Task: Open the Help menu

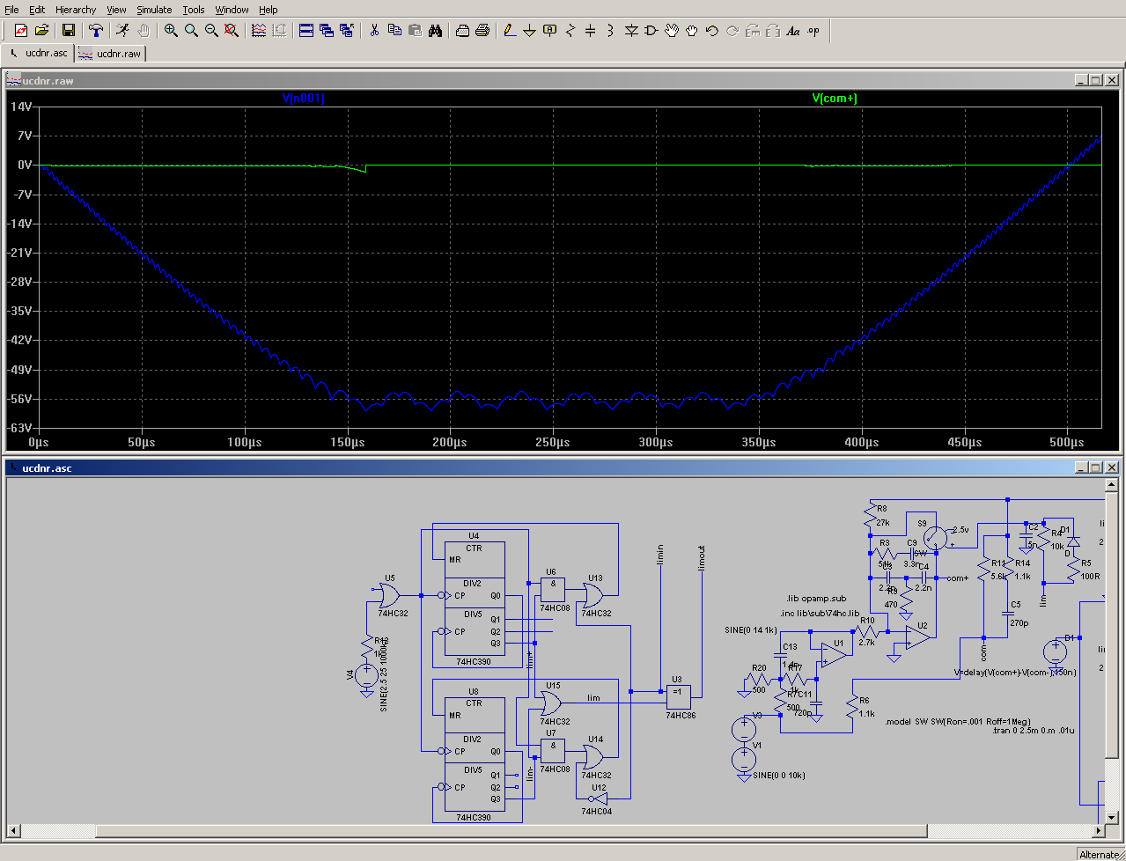Action: [269, 10]
